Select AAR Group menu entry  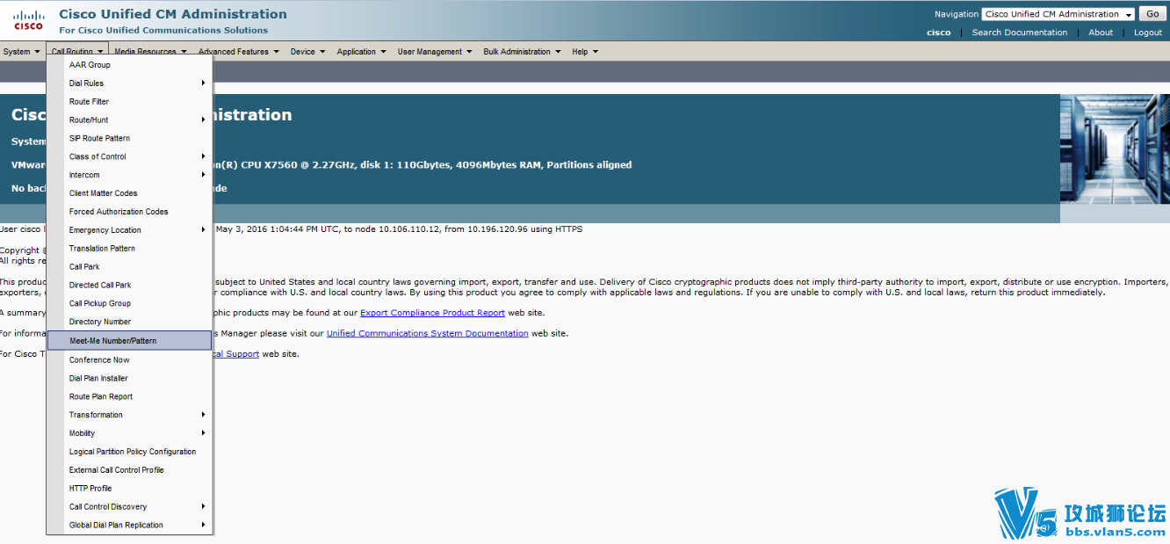tap(129, 65)
